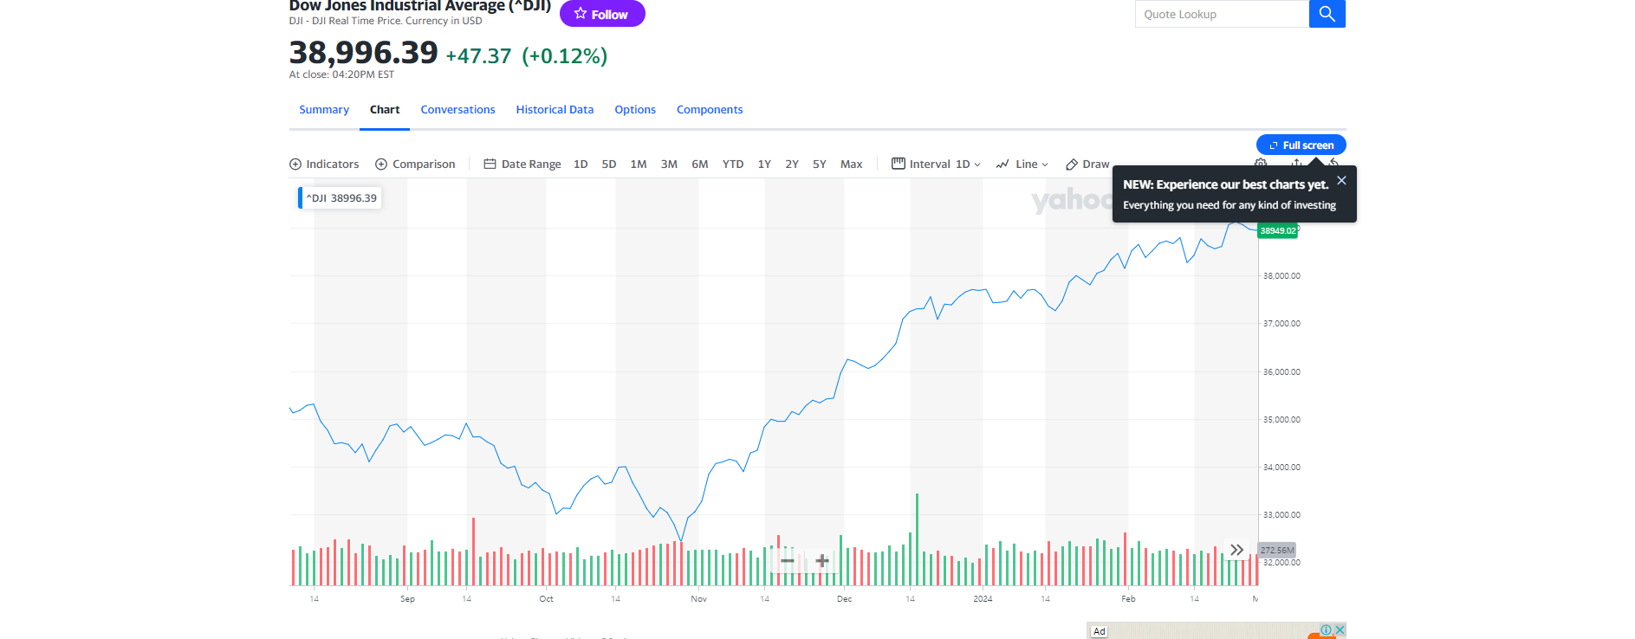Click the blue search magnifier icon
The image size is (1635, 639).
tap(1327, 14)
